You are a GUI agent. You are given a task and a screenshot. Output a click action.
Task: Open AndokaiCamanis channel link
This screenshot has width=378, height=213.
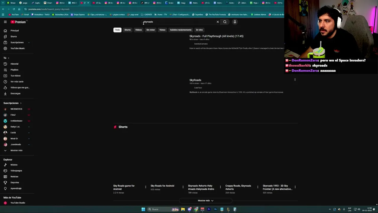[x=201, y=44]
